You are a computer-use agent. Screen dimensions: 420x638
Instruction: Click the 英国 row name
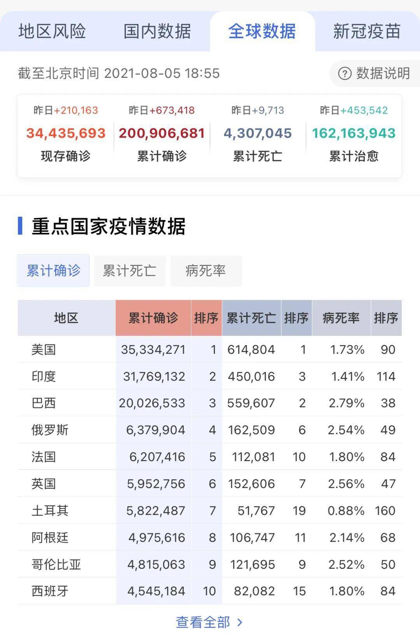tap(44, 484)
